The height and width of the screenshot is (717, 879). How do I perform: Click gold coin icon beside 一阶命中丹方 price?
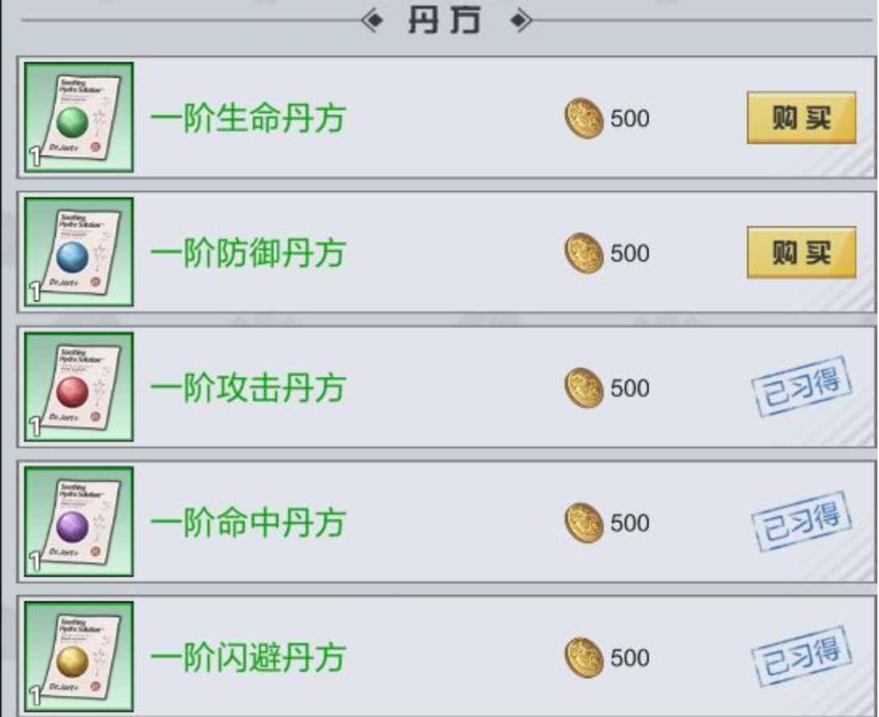584,523
